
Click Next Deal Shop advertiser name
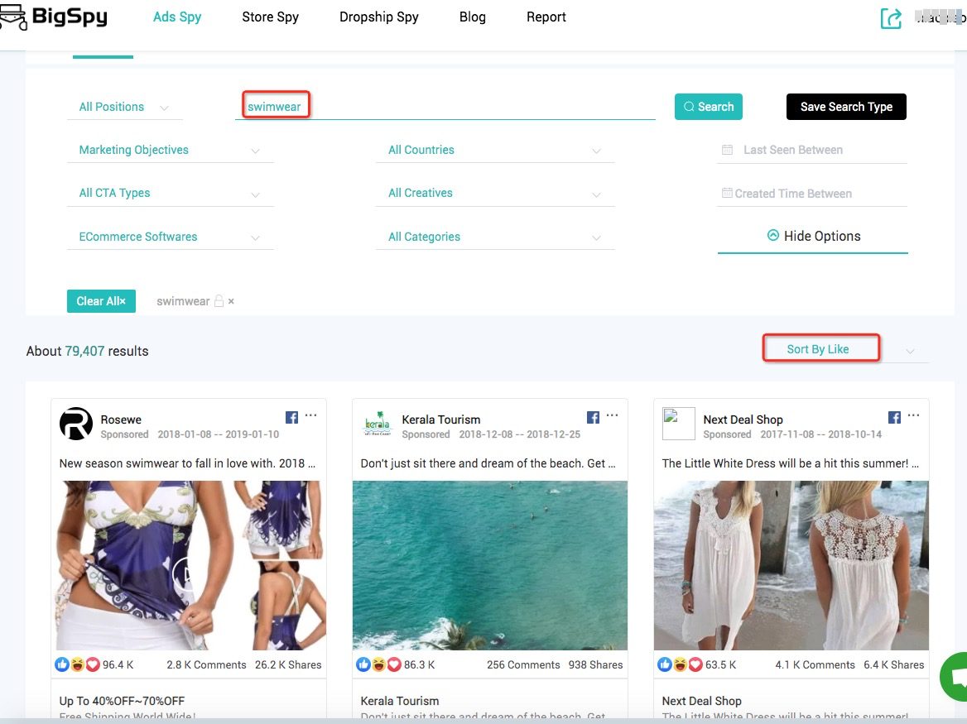(743, 420)
